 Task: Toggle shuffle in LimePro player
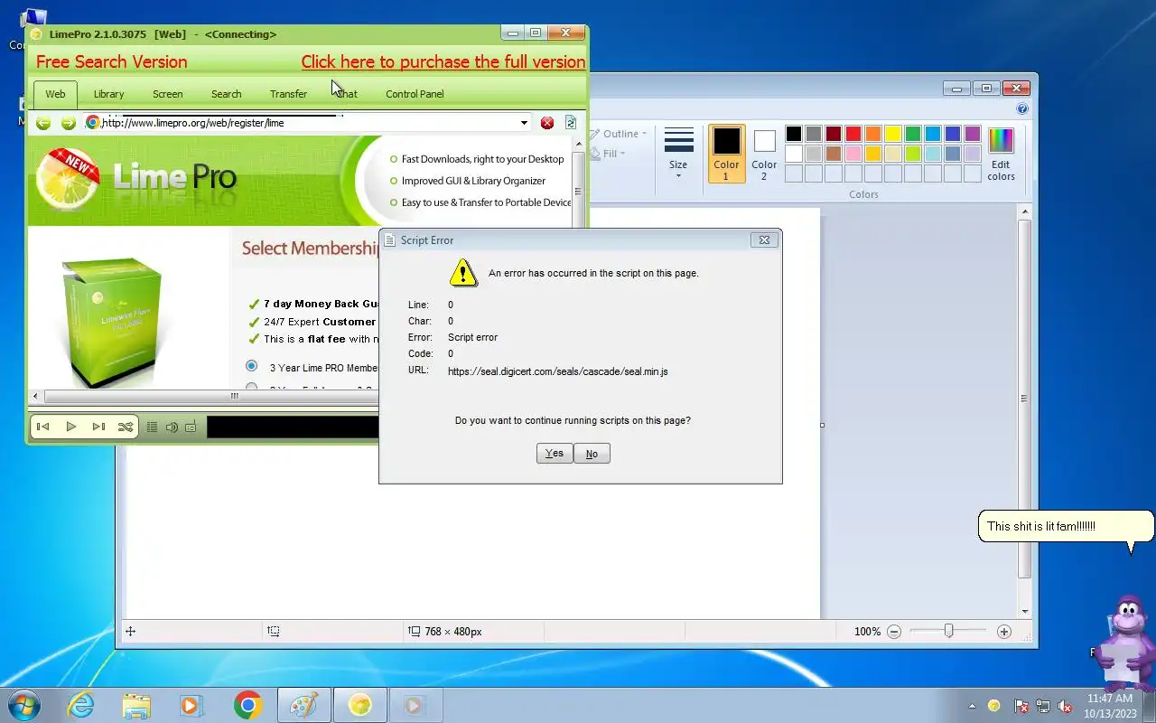point(126,427)
